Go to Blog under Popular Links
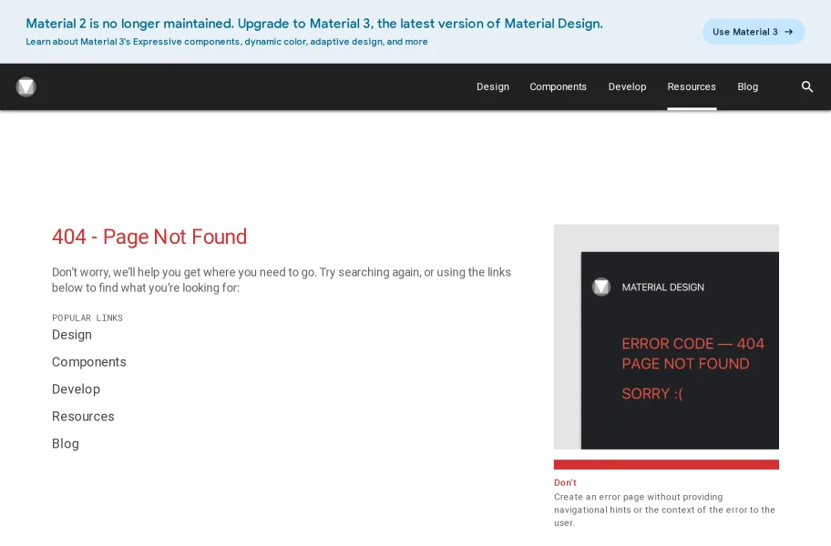This screenshot has height=546, width=831. (66, 444)
